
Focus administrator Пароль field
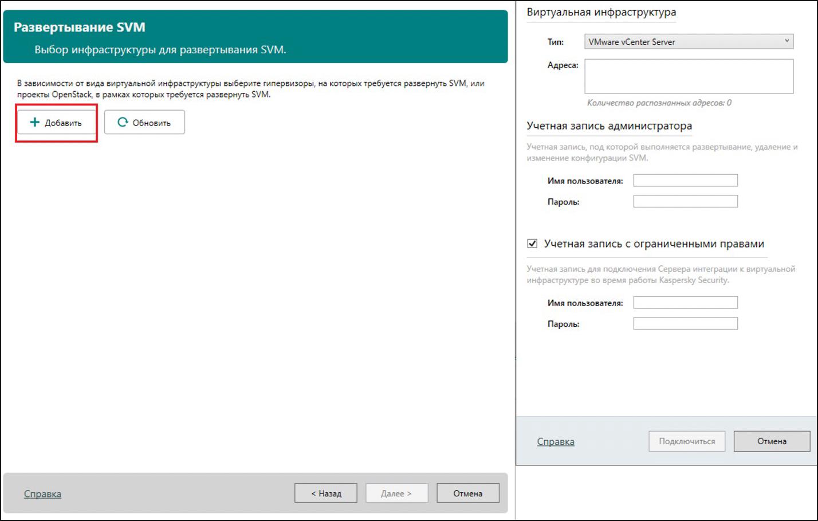pyautogui.click(x=685, y=201)
